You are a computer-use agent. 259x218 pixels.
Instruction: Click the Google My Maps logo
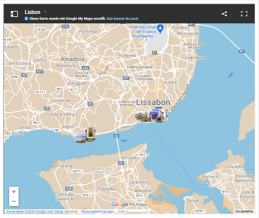129,204
